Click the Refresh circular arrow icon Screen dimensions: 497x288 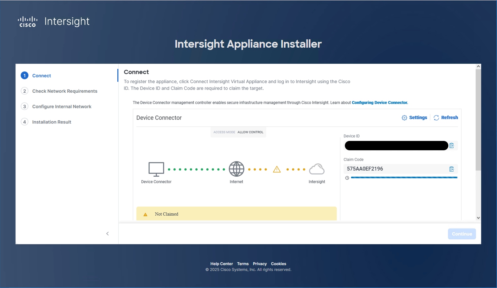[x=436, y=118]
